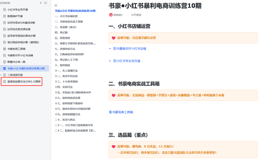The image size is (272, 160).
Task: Jump to outline item 三、选品篇(重点)
Action: [65, 27]
